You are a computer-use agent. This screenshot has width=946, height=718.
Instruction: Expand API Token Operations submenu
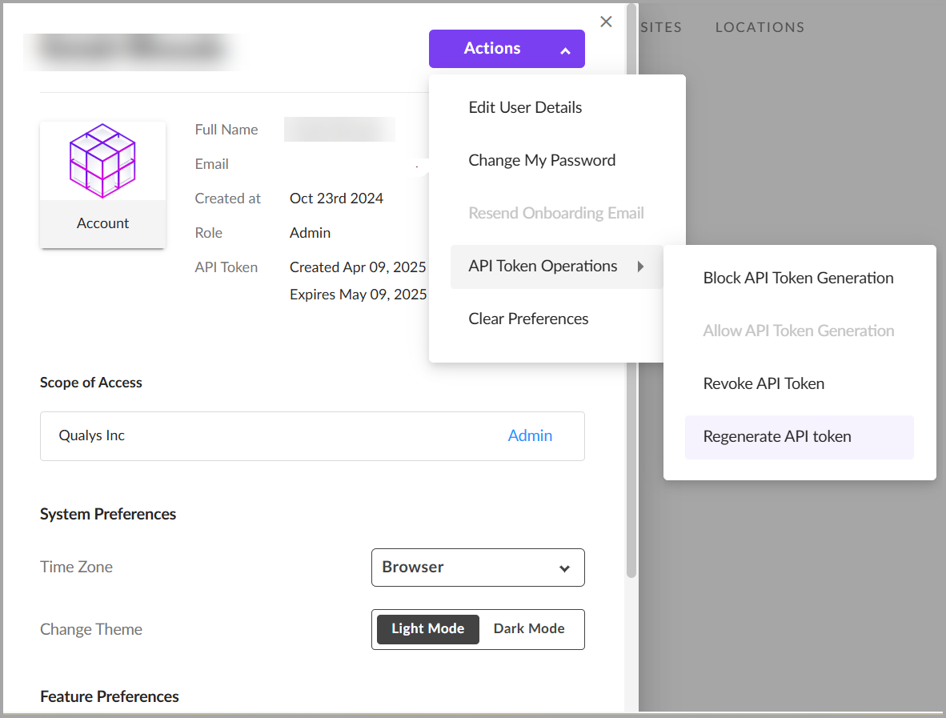tap(543, 267)
